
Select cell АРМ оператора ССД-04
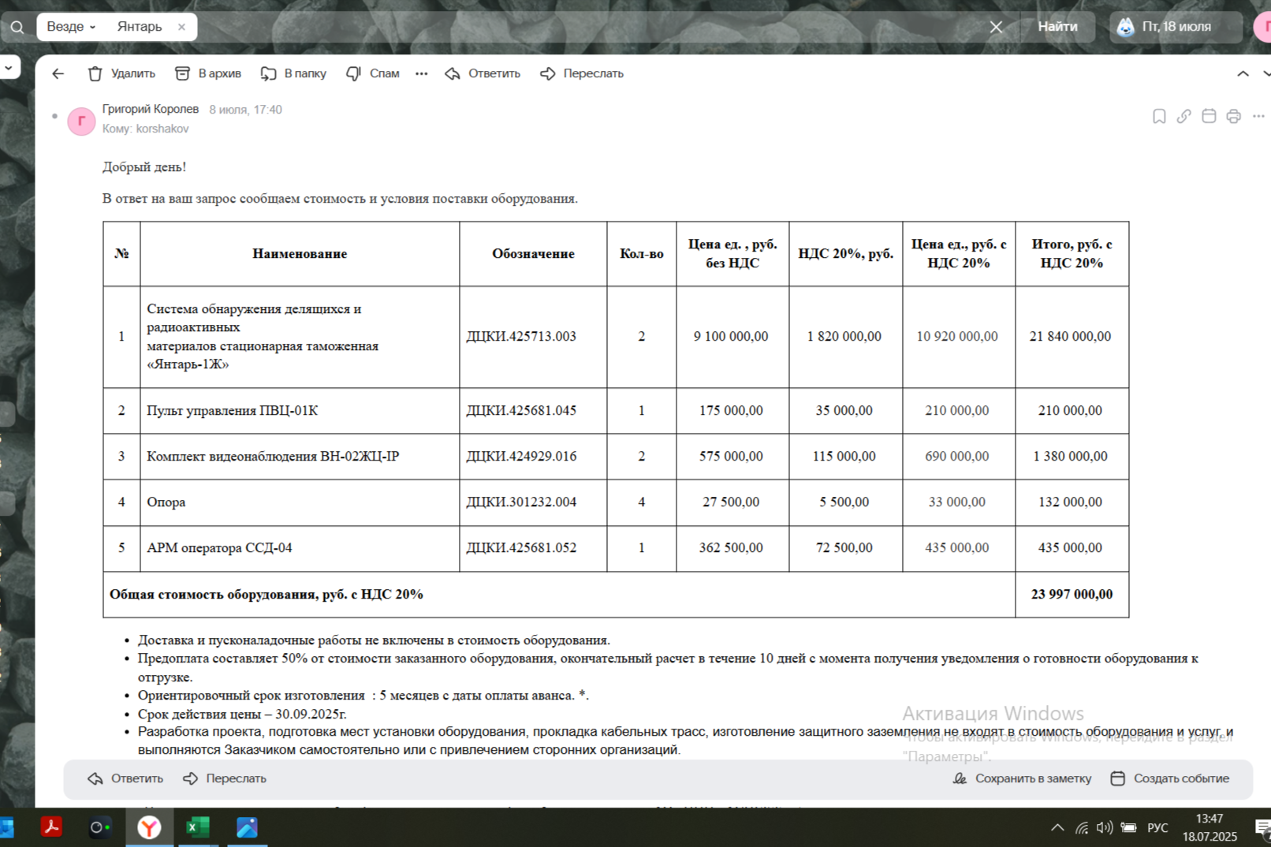point(300,548)
